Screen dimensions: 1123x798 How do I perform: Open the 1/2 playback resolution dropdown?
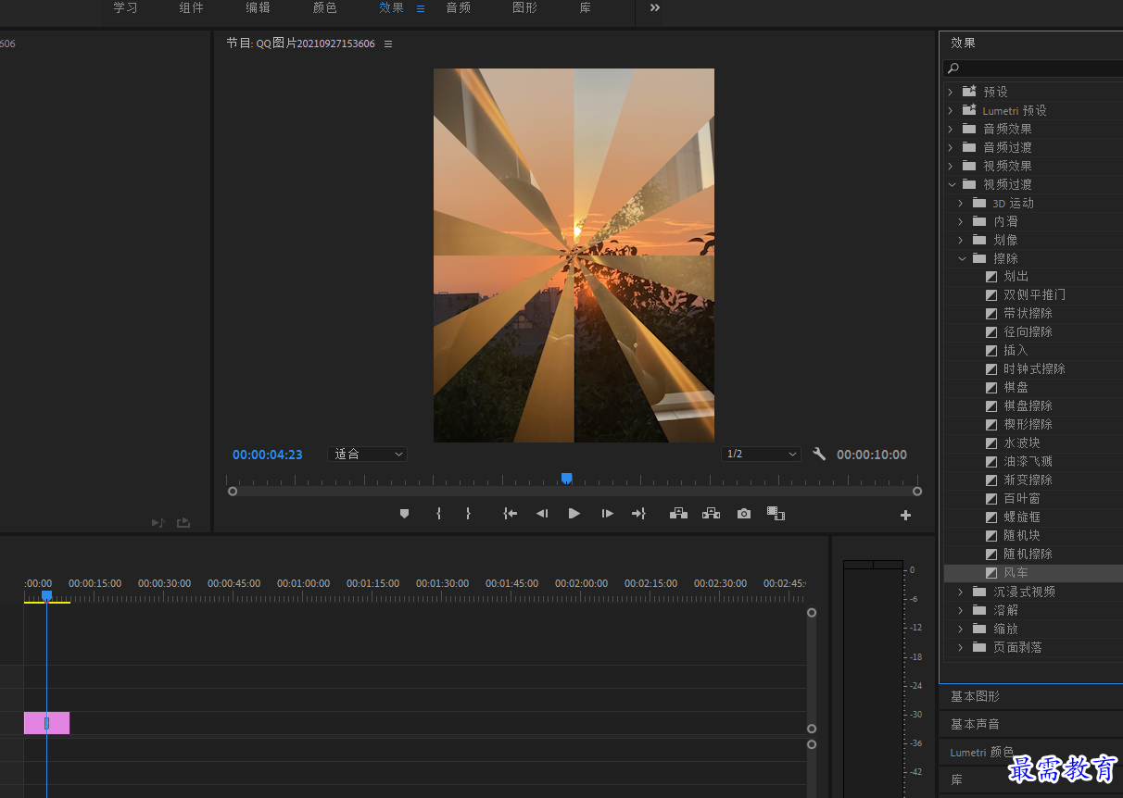(761, 455)
